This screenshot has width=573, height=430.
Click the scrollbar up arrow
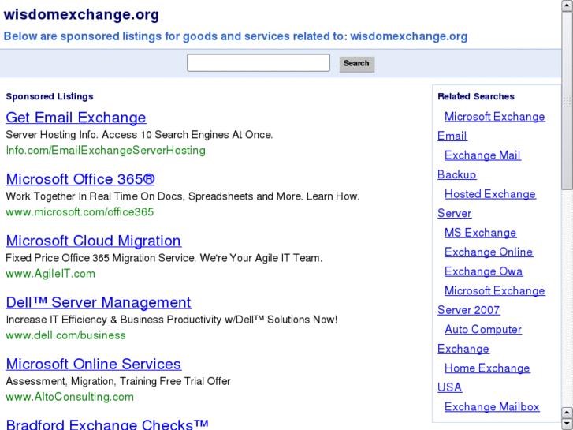(567, 6)
